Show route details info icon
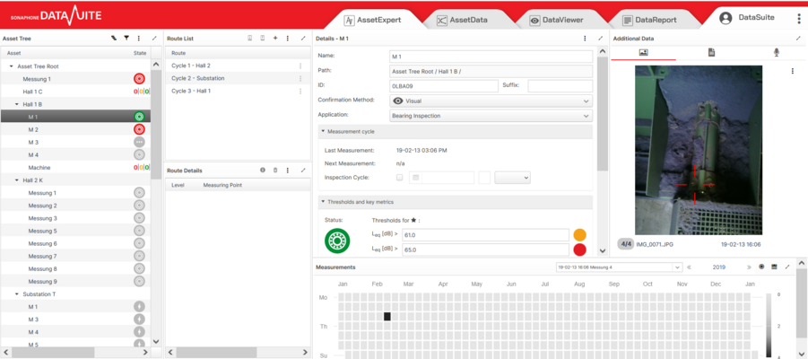Viewport: 808px width, 359px height. pyautogui.click(x=263, y=170)
